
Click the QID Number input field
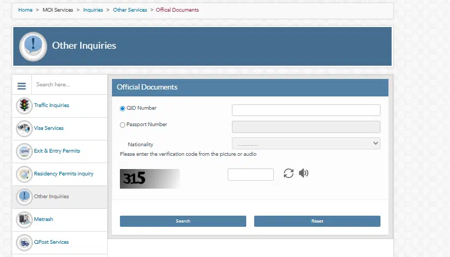click(306, 110)
